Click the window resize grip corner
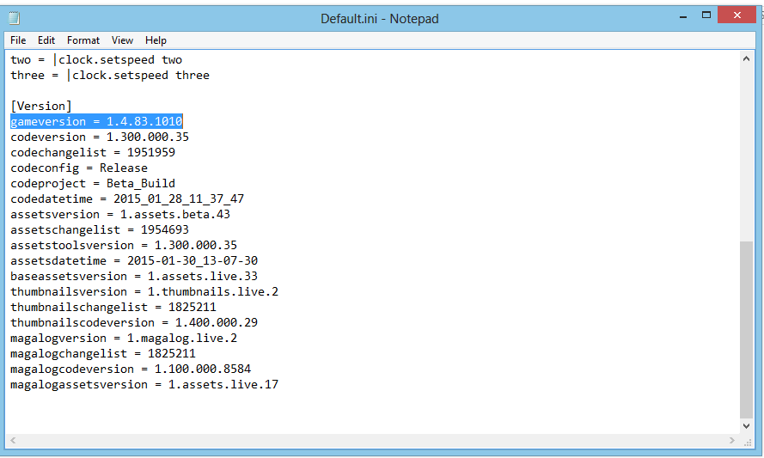 point(748,442)
